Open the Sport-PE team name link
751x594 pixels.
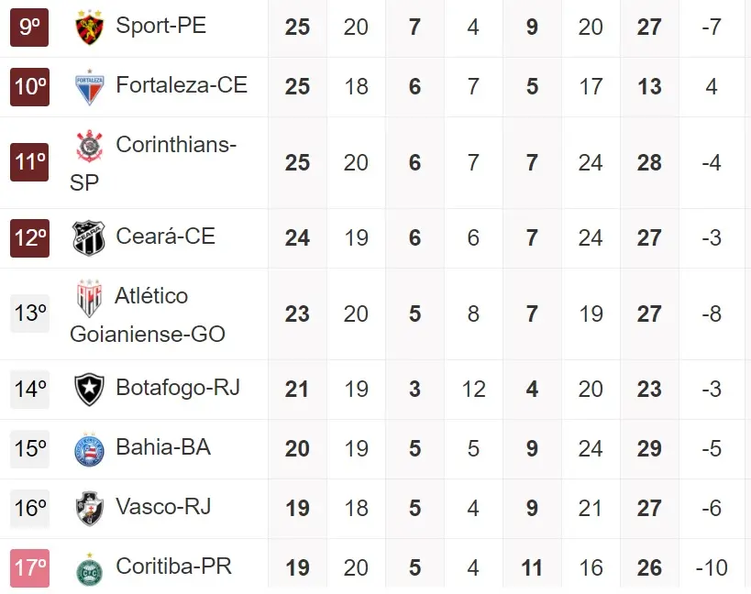(x=160, y=26)
